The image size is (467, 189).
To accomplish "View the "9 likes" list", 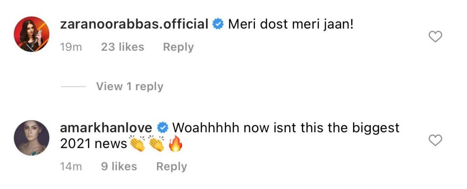I will 119,167.
